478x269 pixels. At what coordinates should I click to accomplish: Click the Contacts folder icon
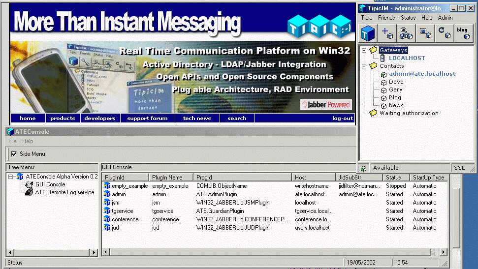(373, 65)
